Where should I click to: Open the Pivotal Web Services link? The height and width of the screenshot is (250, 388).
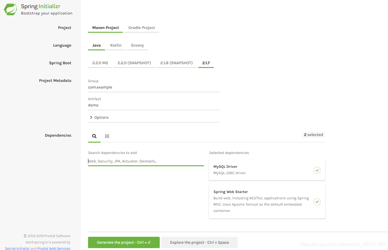click(54, 248)
